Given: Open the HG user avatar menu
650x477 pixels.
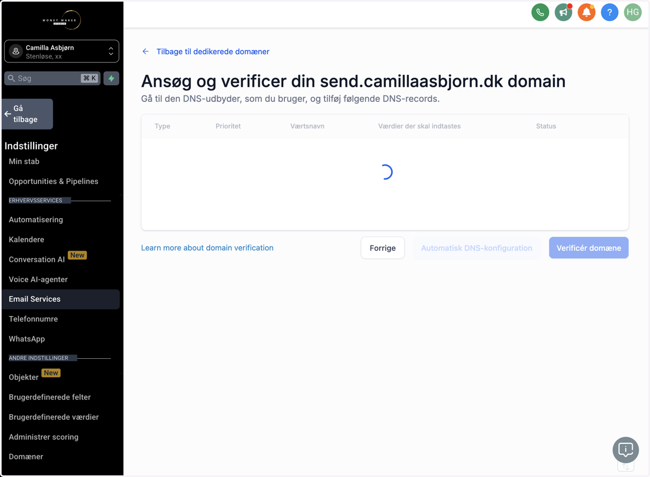Looking at the screenshot, I should pyautogui.click(x=633, y=12).
